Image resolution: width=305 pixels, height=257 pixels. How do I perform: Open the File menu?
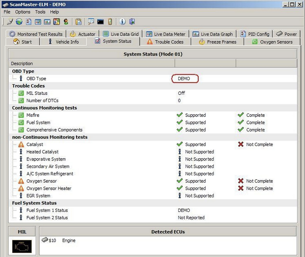point(7,12)
